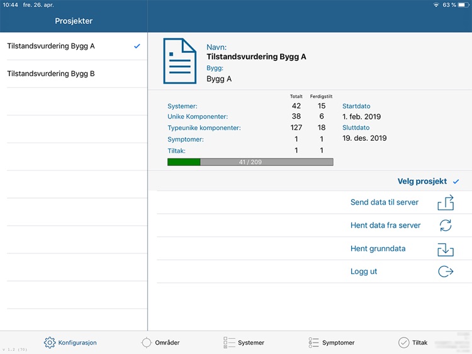This screenshot has height=354, width=472.
Task: Tap Hent data fra server link
Action: [385, 225]
